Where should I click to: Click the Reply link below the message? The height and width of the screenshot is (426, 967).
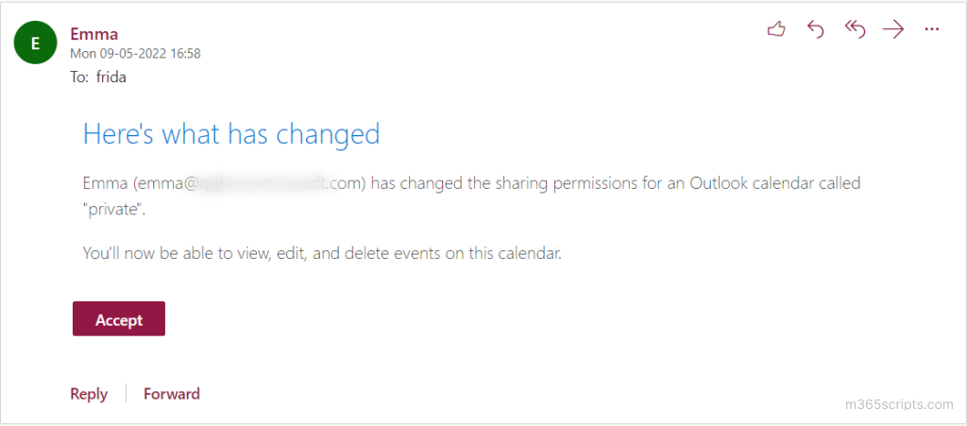(89, 394)
